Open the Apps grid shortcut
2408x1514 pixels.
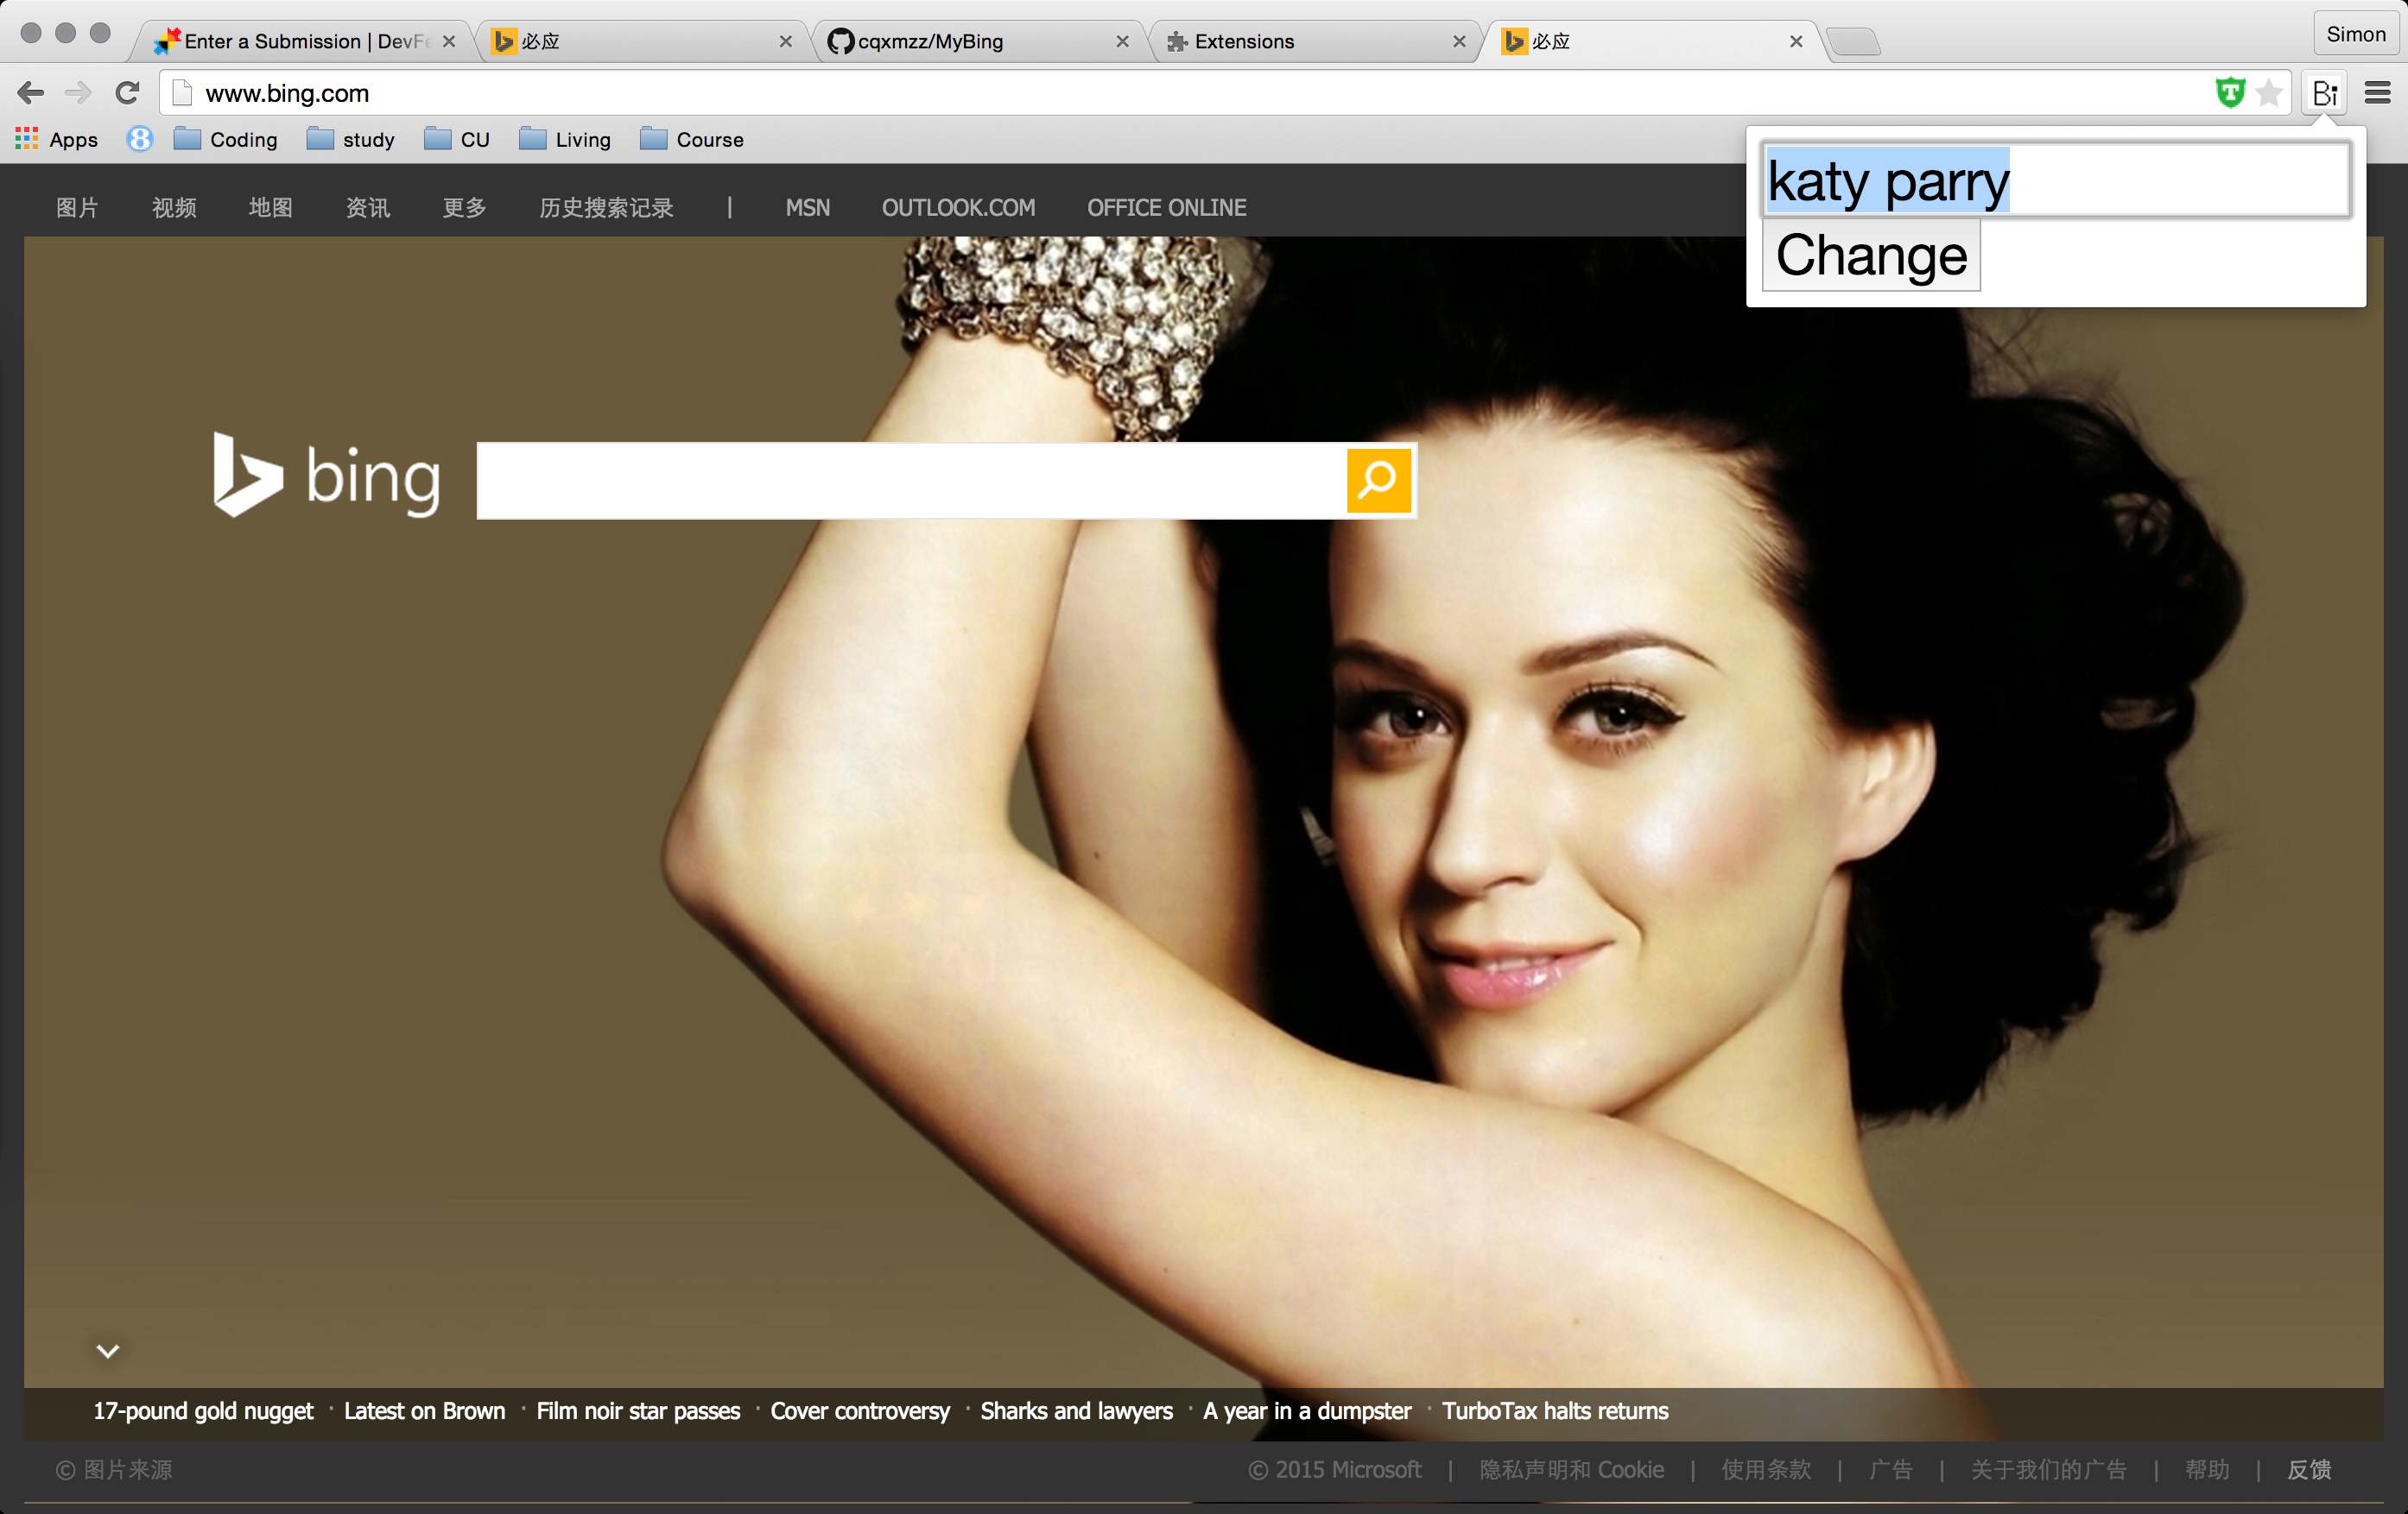(56, 140)
